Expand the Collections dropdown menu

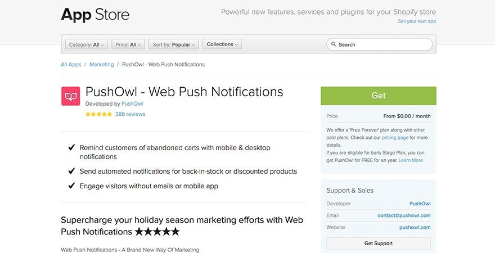(x=222, y=44)
